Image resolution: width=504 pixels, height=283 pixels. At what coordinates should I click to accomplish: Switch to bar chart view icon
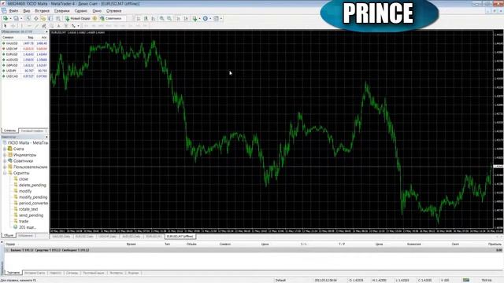click(x=139, y=19)
